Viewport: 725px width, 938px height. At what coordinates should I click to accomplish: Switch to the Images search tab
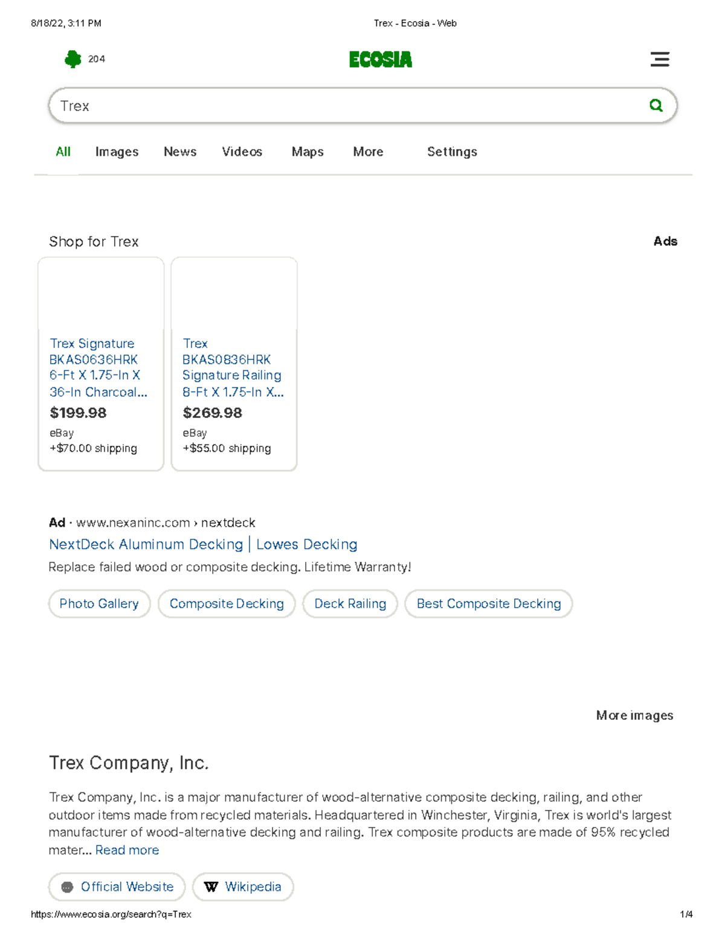coord(117,152)
